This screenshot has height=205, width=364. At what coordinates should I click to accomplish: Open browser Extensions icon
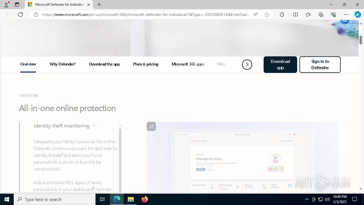point(282,15)
